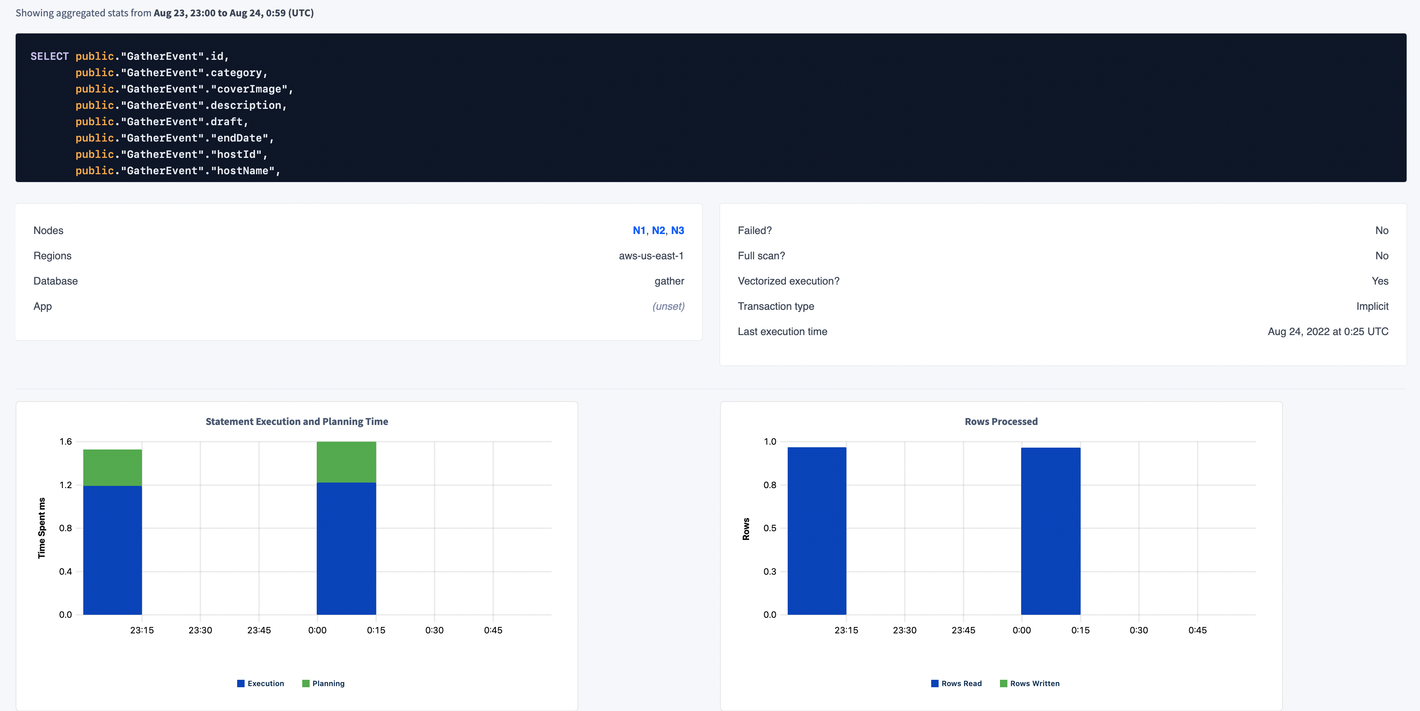Click the Rows Processed chart title
Screen dimensions: 1420x711
pos(1001,421)
